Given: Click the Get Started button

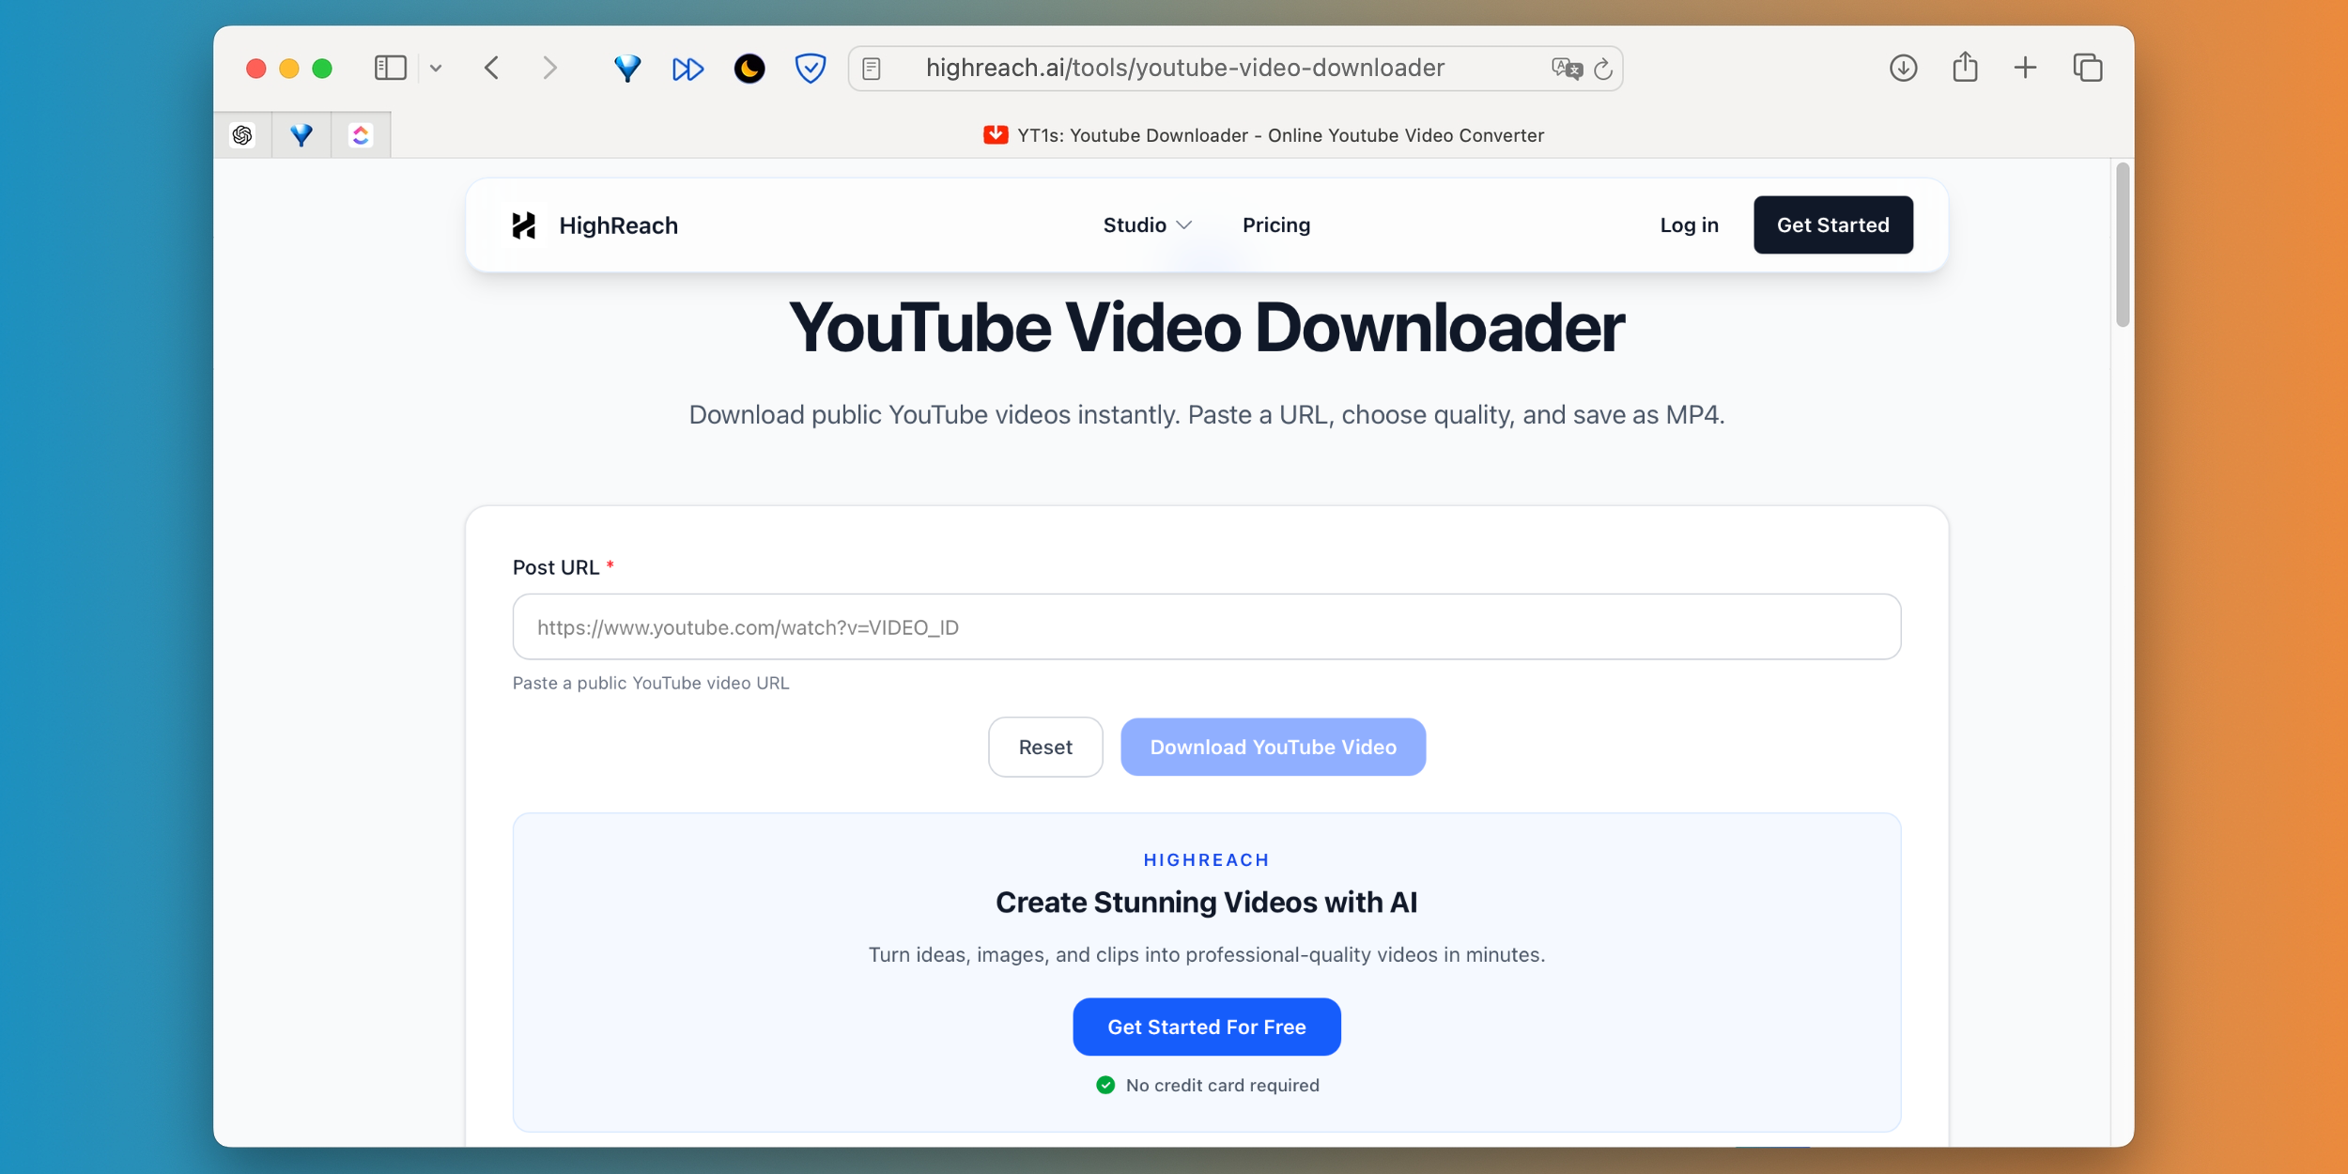Looking at the screenshot, I should coord(1832,224).
